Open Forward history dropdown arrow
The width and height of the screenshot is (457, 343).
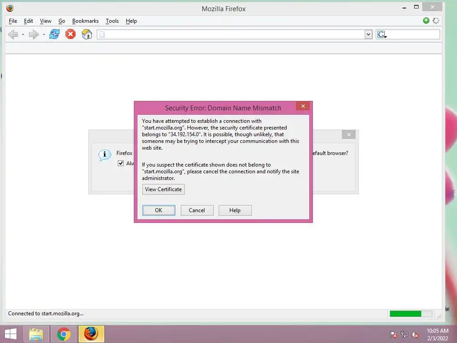[44, 35]
